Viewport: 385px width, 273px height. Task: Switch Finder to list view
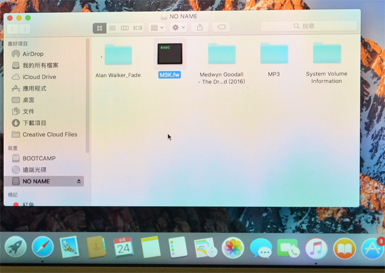[112, 28]
